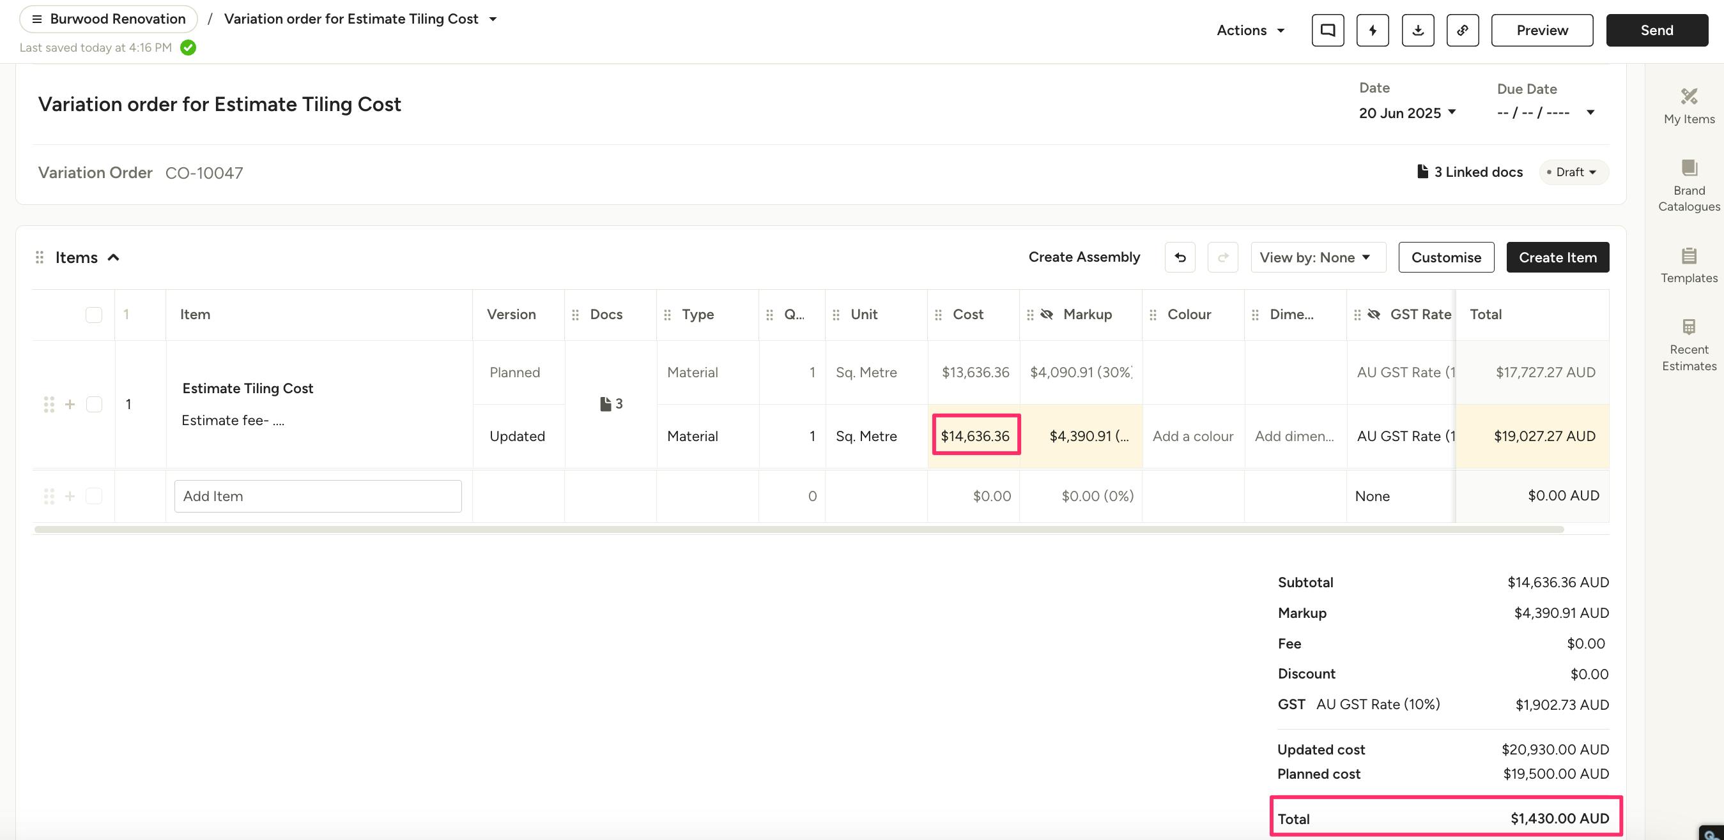Click the undo arrow button
Viewport: 1724px width, 840px height.
coord(1180,257)
